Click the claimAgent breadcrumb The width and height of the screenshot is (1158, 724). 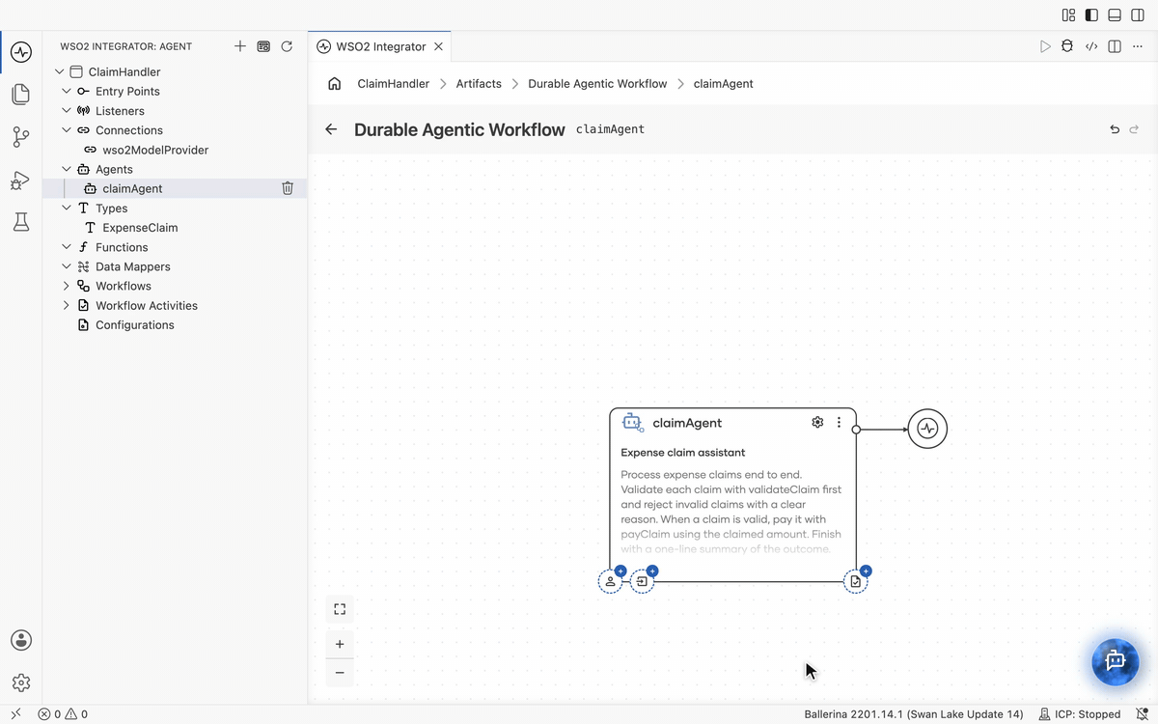point(724,84)
